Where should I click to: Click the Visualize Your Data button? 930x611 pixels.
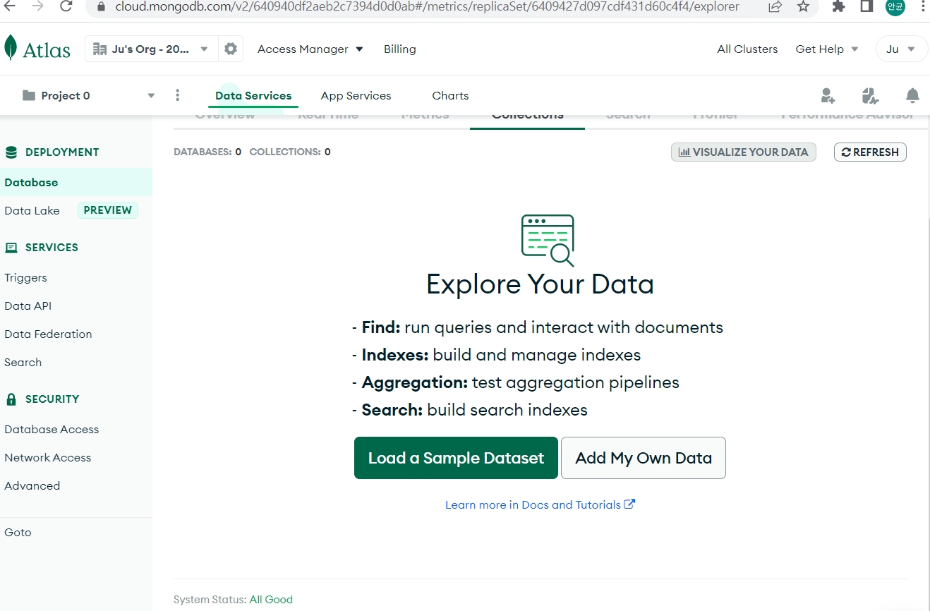click(744, 152)
